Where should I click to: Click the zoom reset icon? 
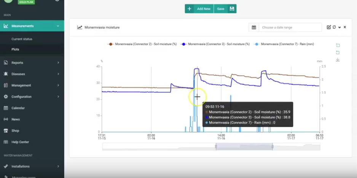[338, 53]
